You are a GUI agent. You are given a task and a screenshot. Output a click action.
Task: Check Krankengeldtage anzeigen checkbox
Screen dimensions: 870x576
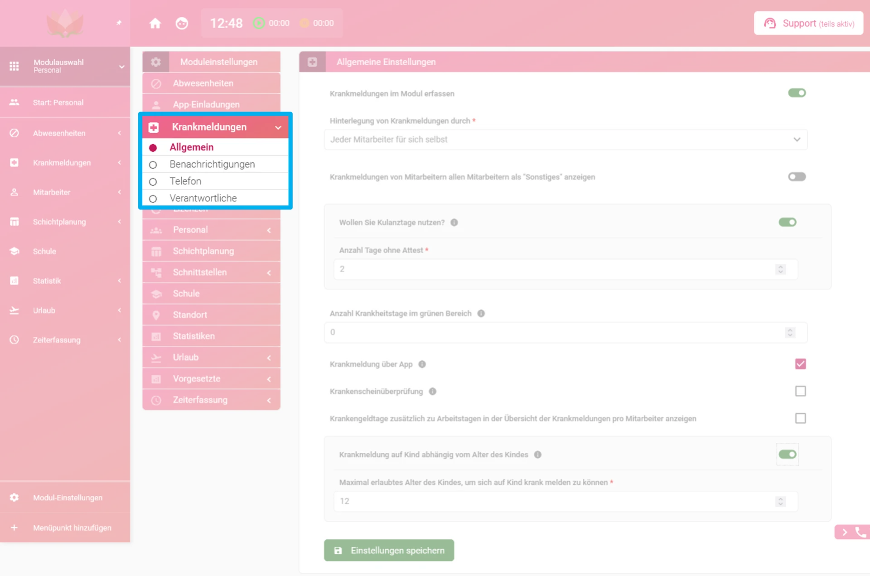pyautogui.click(x=801, y=418)
